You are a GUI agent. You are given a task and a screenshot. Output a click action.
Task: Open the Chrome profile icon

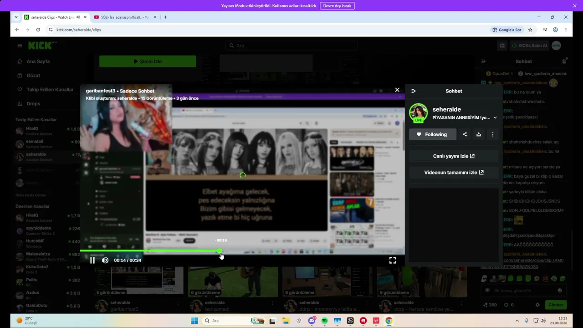pyautogui.click(x=555, y=30)
